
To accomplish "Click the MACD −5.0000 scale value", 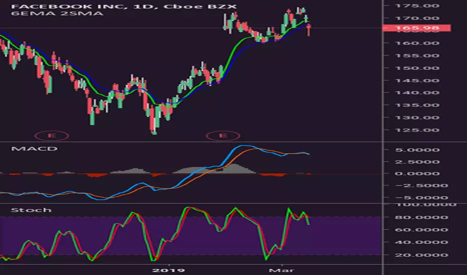I will tap(421, 197).
